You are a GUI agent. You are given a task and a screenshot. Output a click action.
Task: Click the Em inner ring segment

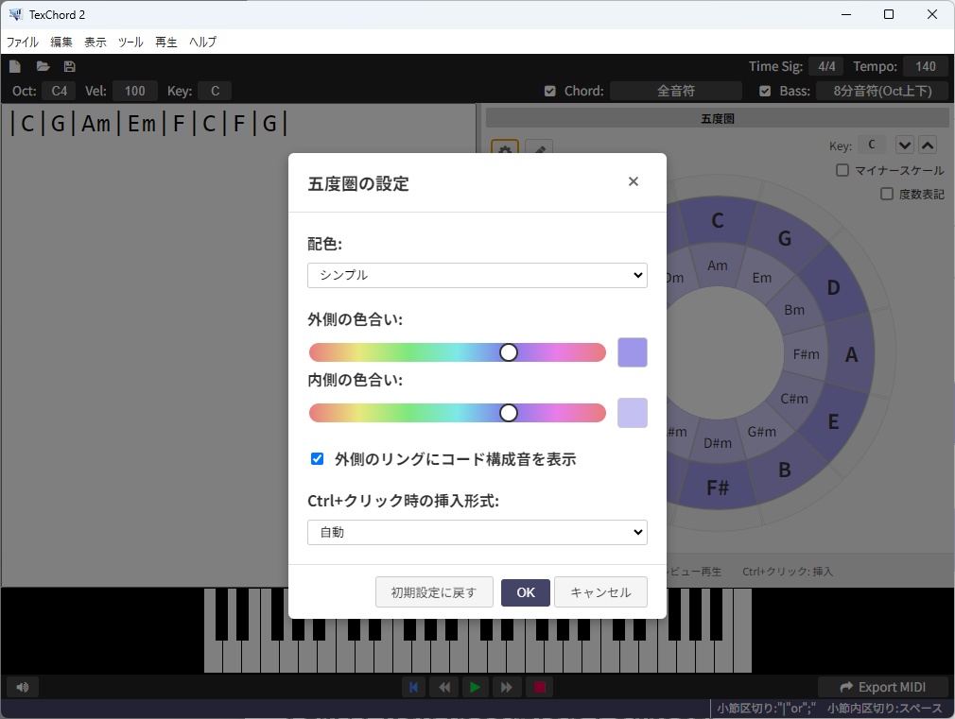761,278
